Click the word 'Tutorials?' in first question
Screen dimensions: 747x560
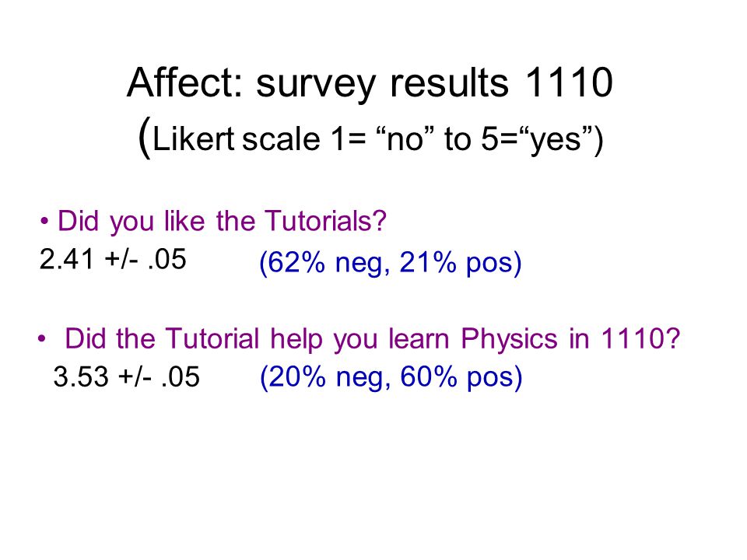click(x=325, y=221)
